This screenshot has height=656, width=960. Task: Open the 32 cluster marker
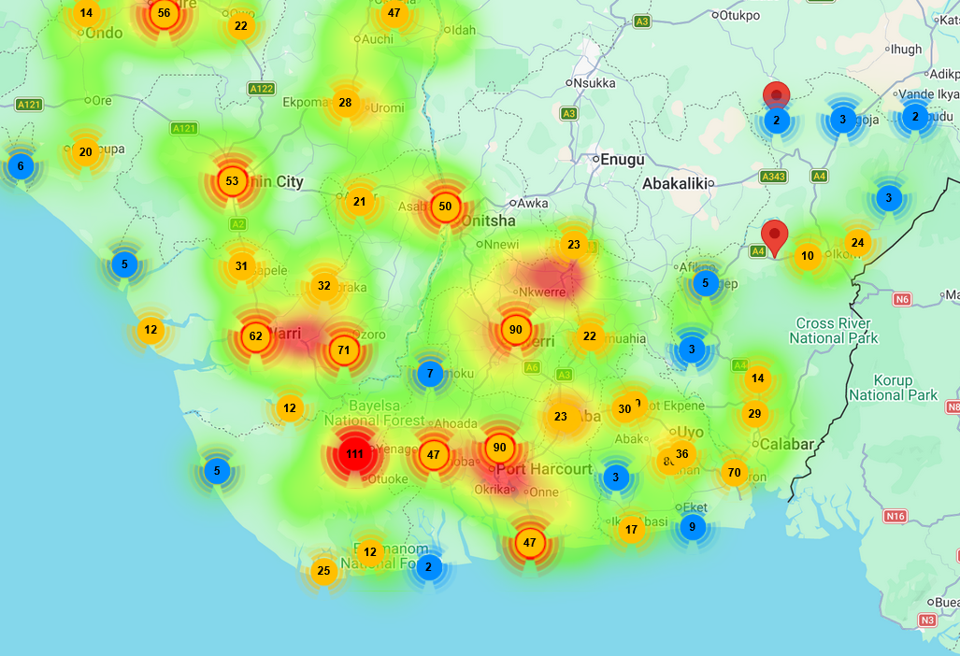point(323,286)
